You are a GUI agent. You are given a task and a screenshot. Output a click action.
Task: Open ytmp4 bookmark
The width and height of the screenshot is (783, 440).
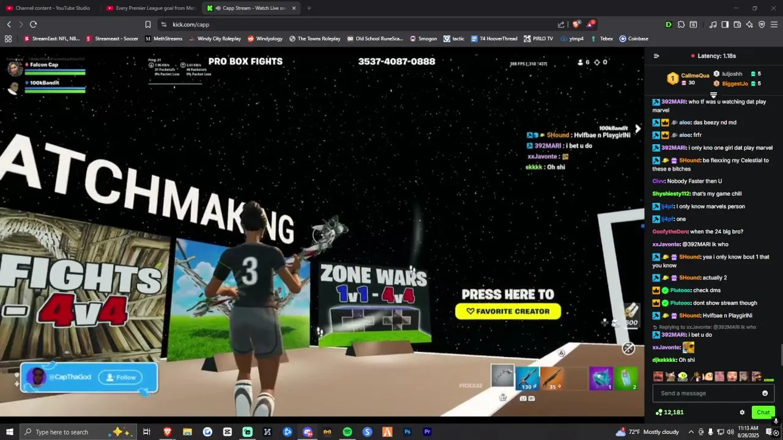[x=571, y=38]
